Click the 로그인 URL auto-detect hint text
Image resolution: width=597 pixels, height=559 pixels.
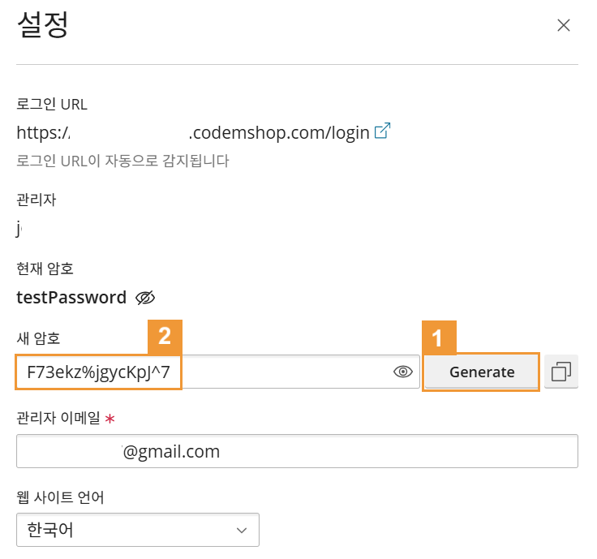[x=122, y=161]
